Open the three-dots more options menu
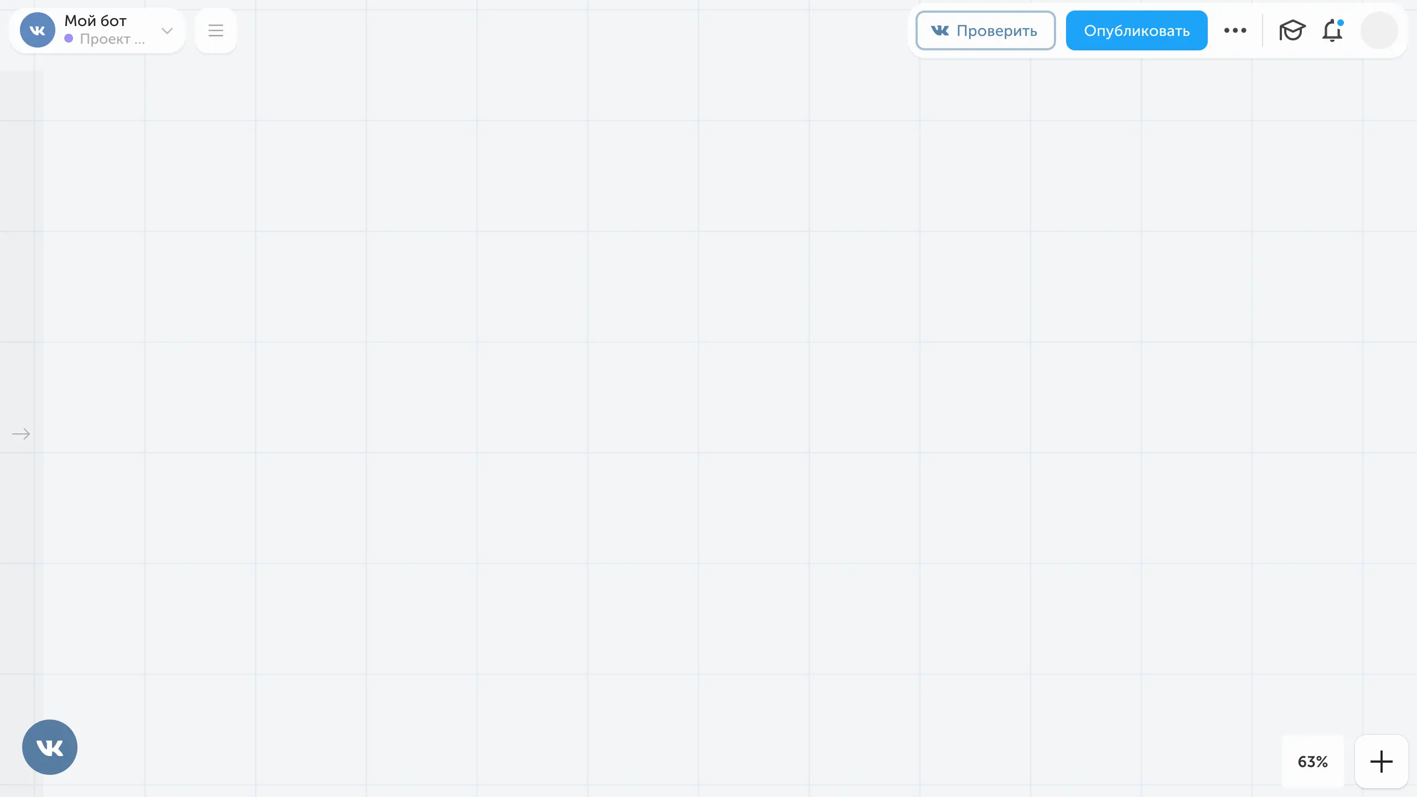1417x797 pixels. 1235,30
